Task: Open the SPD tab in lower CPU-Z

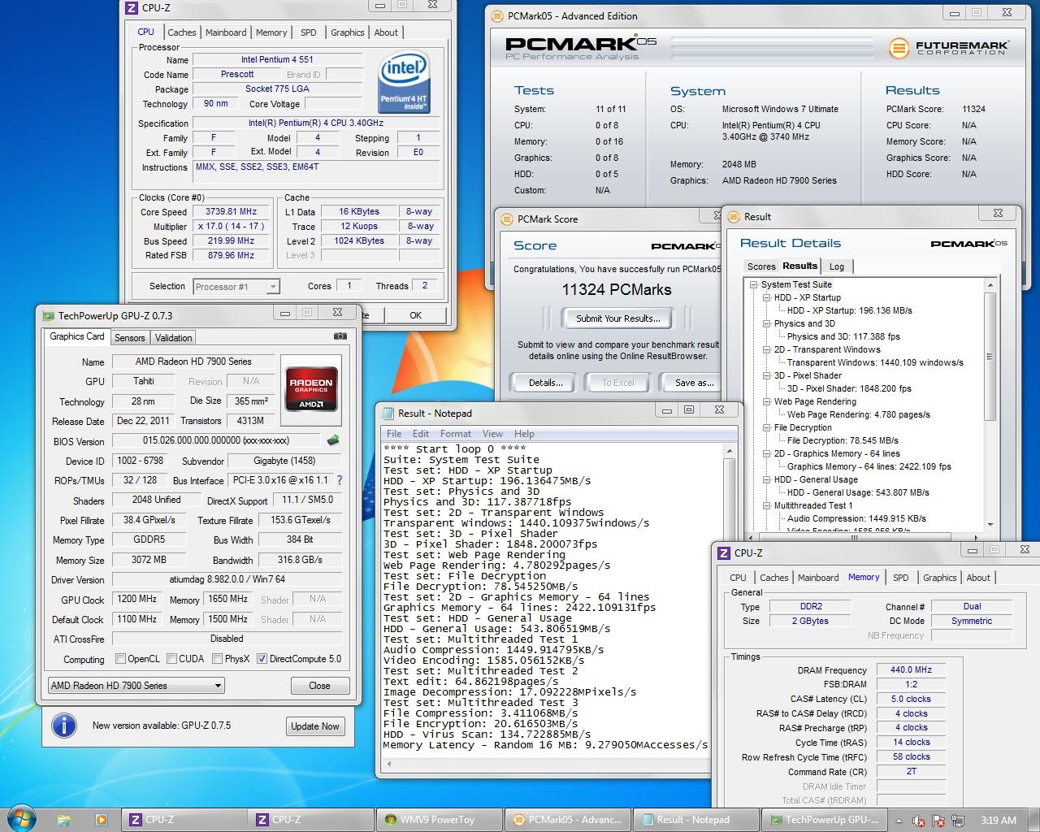Action: pyautogui.click(x=900, y=578)
